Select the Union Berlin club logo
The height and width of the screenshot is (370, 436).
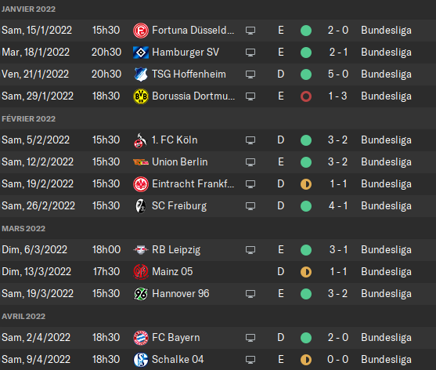click(x=141, y=162)
